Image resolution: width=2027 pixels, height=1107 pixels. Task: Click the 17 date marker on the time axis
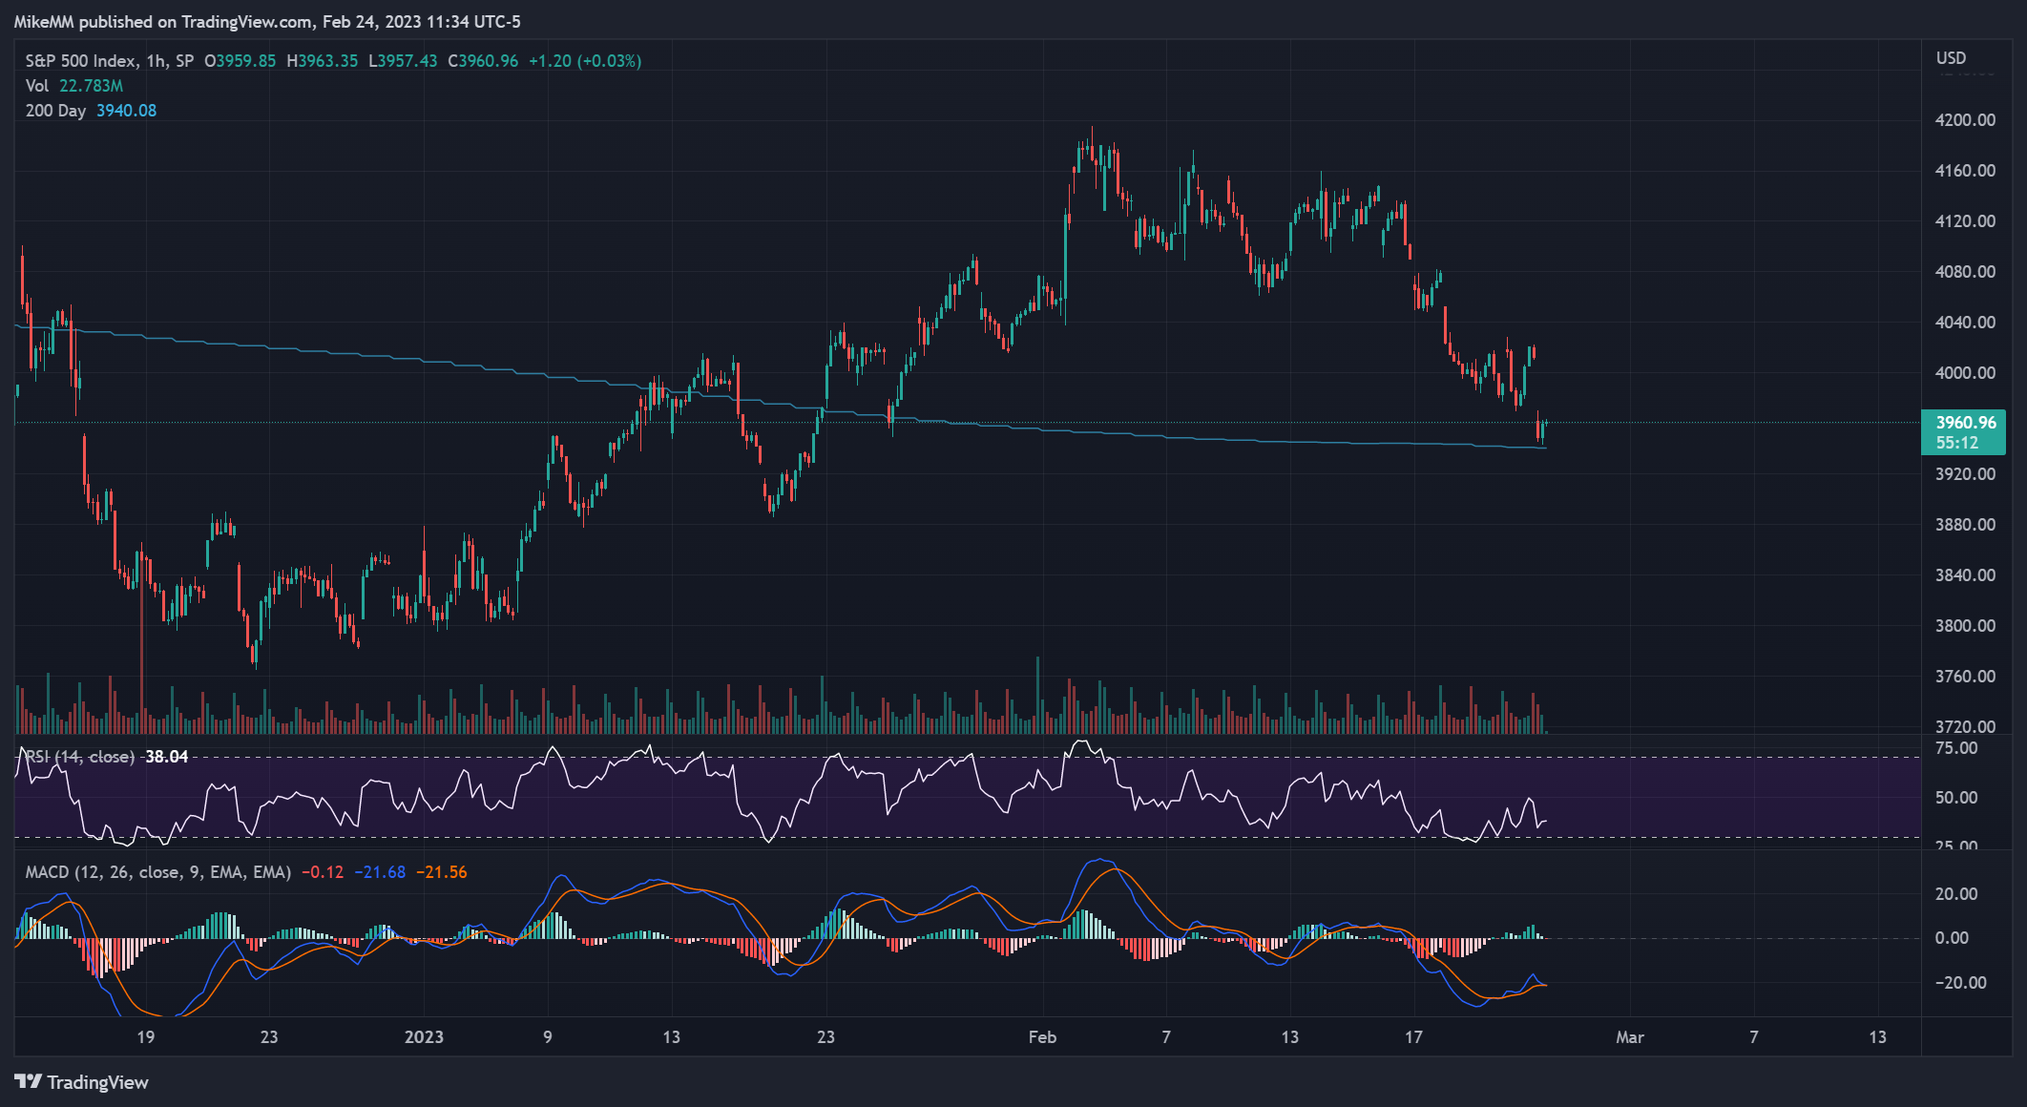pos(1413,1037)
